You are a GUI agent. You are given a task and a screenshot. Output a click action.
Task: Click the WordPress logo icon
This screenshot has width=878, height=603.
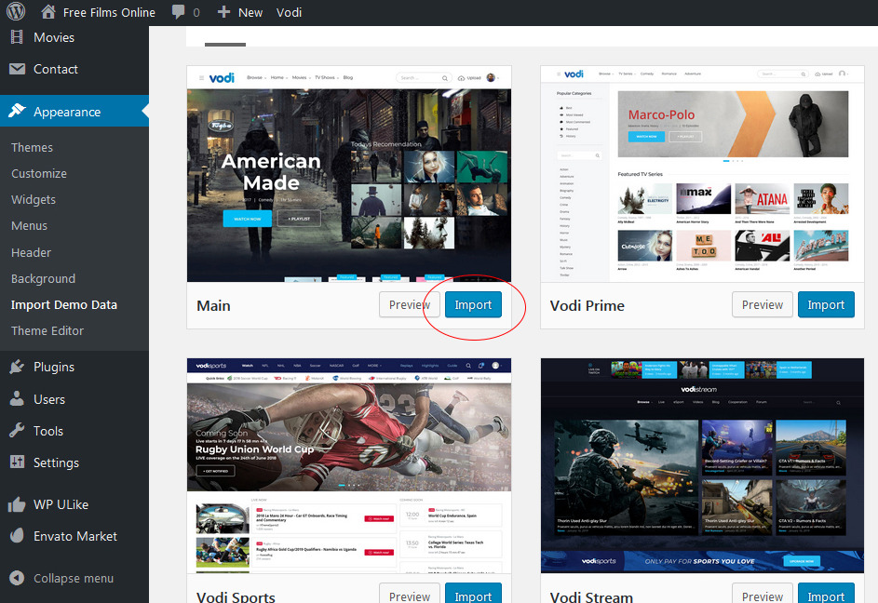point(16,12)
